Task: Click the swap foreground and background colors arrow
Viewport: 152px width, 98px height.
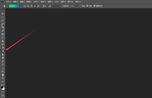Action: (x=4, y=85)
